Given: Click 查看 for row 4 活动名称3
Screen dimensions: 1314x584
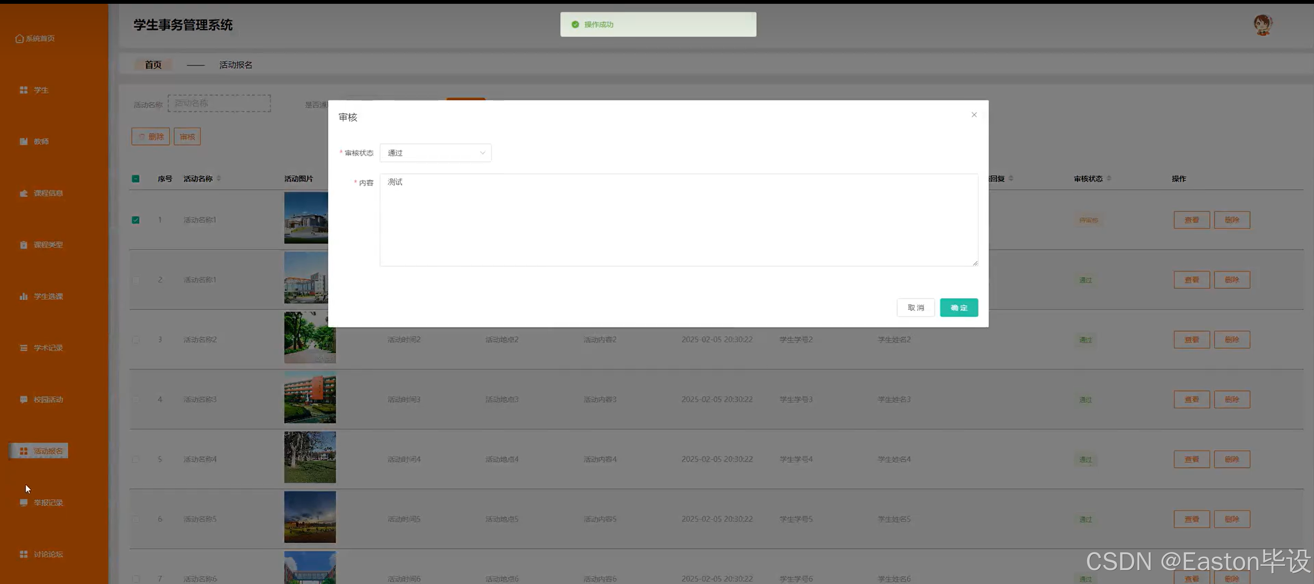Looking at the screenshot, I should (1192, 399).
